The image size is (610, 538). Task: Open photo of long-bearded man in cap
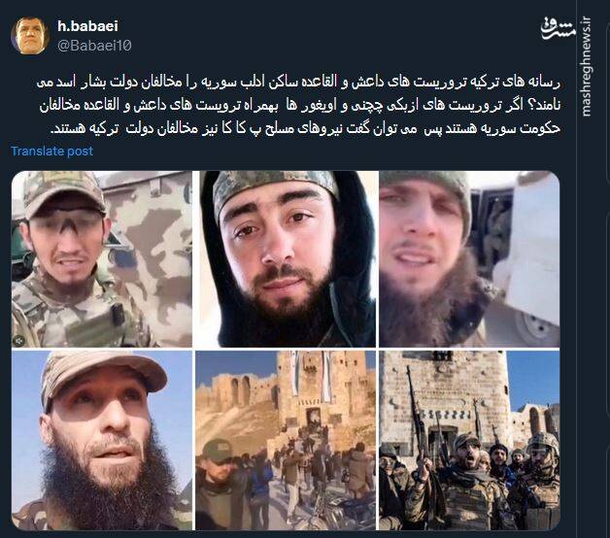tap(102, 440)
